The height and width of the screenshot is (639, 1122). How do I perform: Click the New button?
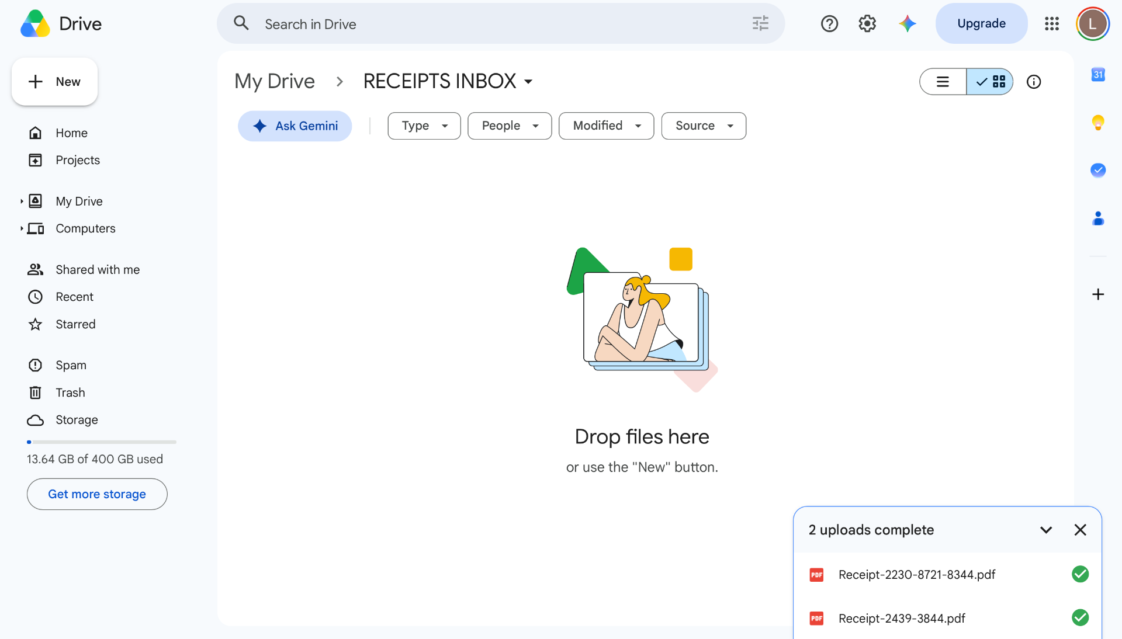54,82
